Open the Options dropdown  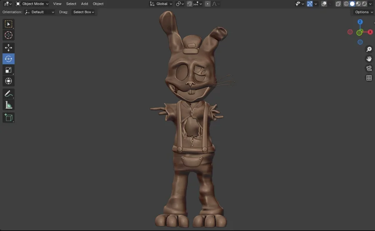click(x=363, y=12)
